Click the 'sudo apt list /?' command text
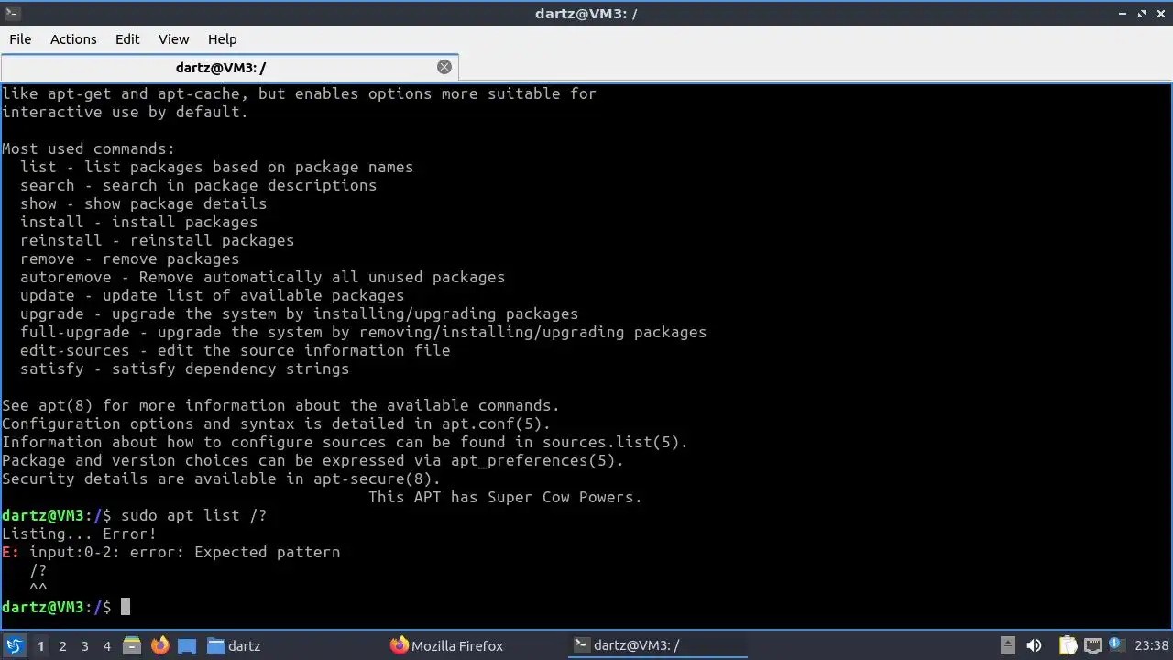1173x660 pixels. pyautogui.click(x=193, y=515)
